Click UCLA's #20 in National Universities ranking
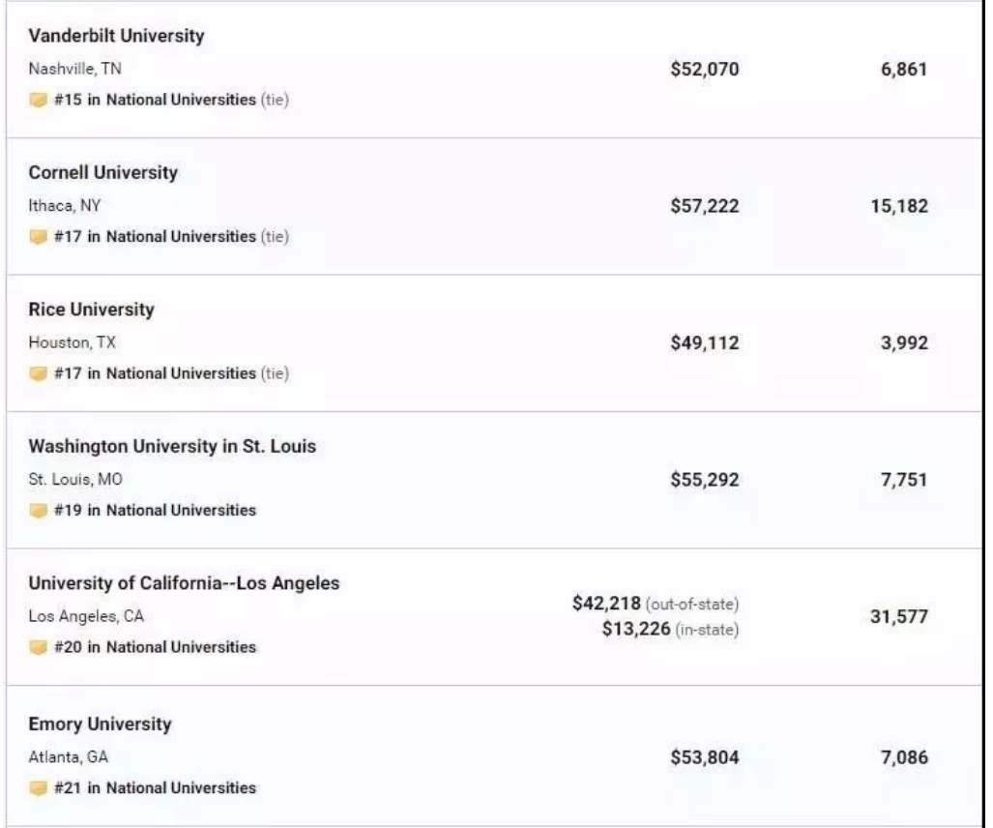Viewport: 993px width, 828px height. (x=155, y=648)
